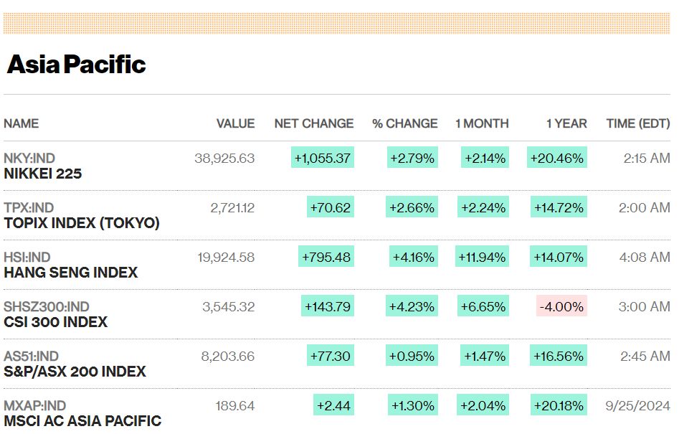Image resolution: width=679 pixels, height=434 pixels.
Task: Open the NIKKEI 225 index link
Action: (x=43, y=174)
